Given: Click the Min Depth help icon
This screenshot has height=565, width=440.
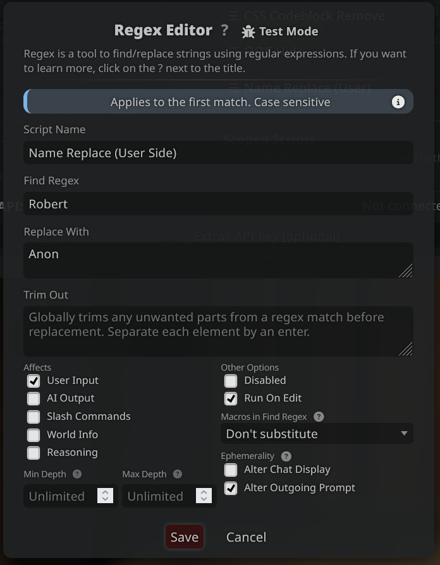Looking at the screenshot, I should pos(77,474).
